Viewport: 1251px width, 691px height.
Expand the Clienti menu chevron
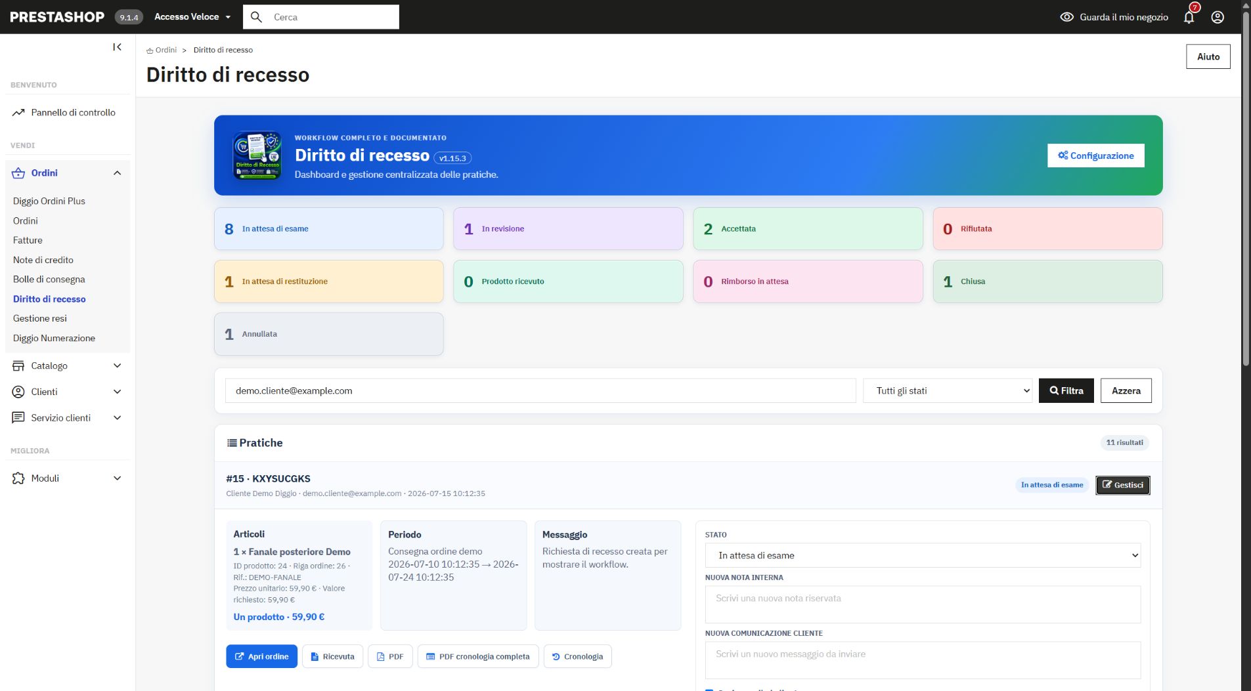[x=117, y=392]
